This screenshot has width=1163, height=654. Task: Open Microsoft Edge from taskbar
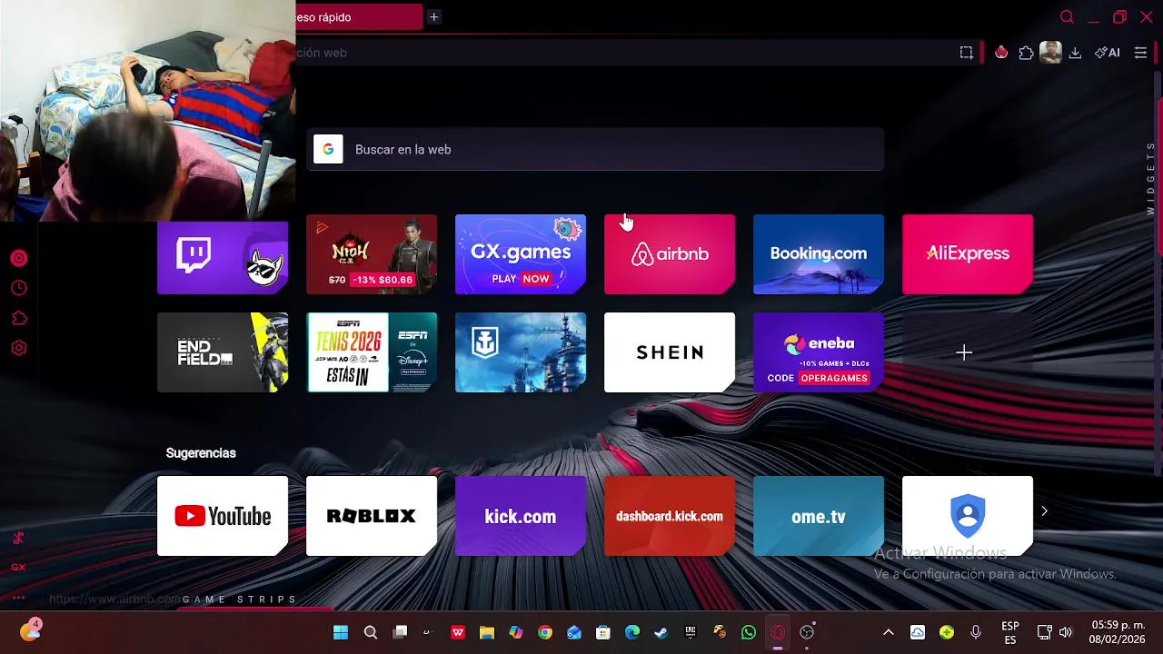click(632, 632)
